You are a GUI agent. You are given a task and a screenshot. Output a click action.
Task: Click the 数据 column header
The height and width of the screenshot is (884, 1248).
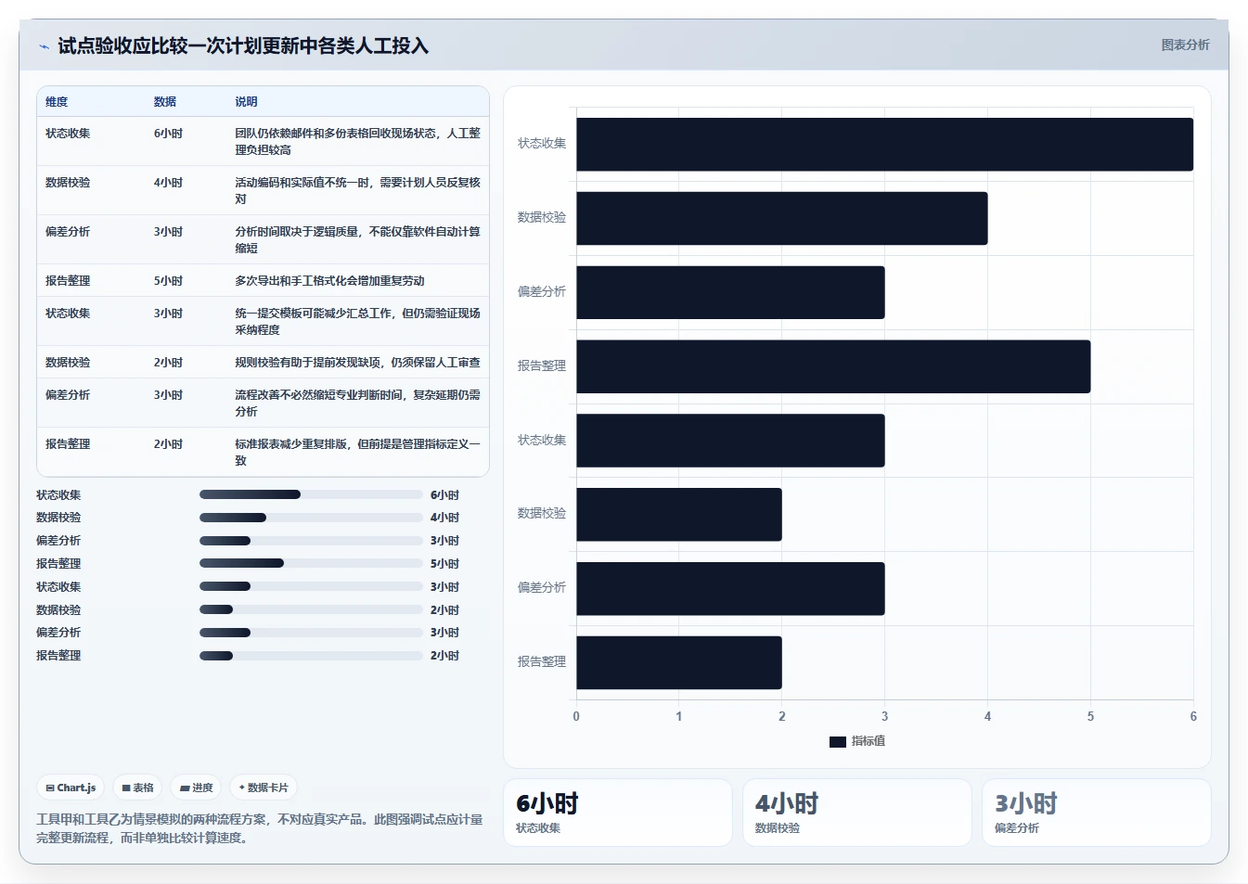pos(165,102)
